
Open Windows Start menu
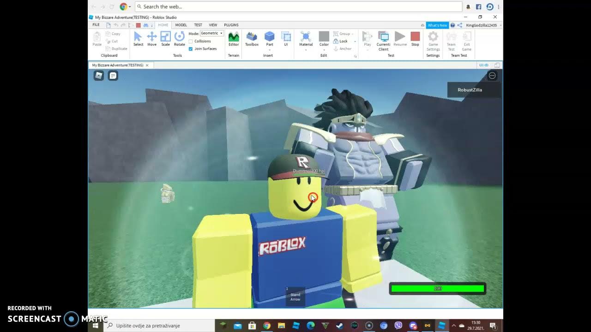96,326
